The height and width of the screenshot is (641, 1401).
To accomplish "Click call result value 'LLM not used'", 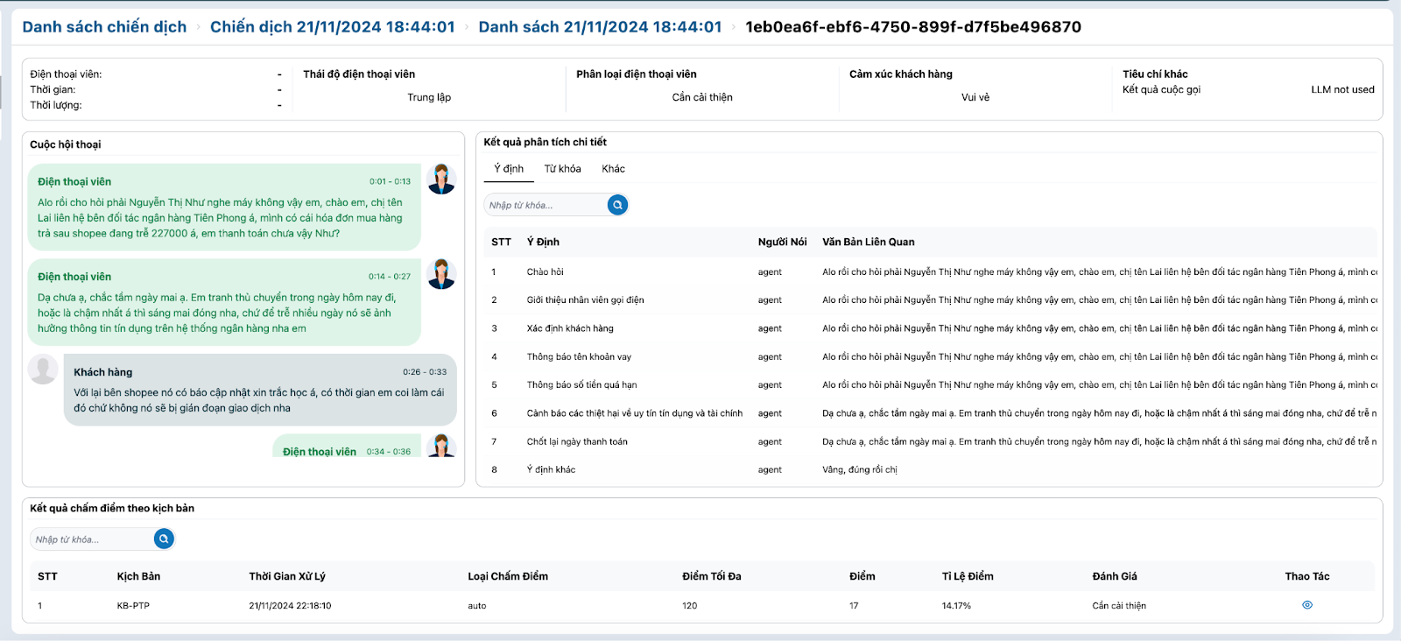I will point(1342,89).
